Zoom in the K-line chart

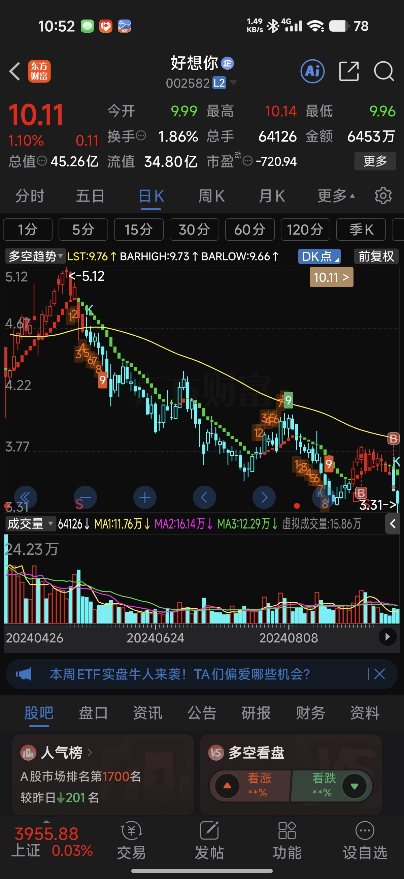(145, 497)
